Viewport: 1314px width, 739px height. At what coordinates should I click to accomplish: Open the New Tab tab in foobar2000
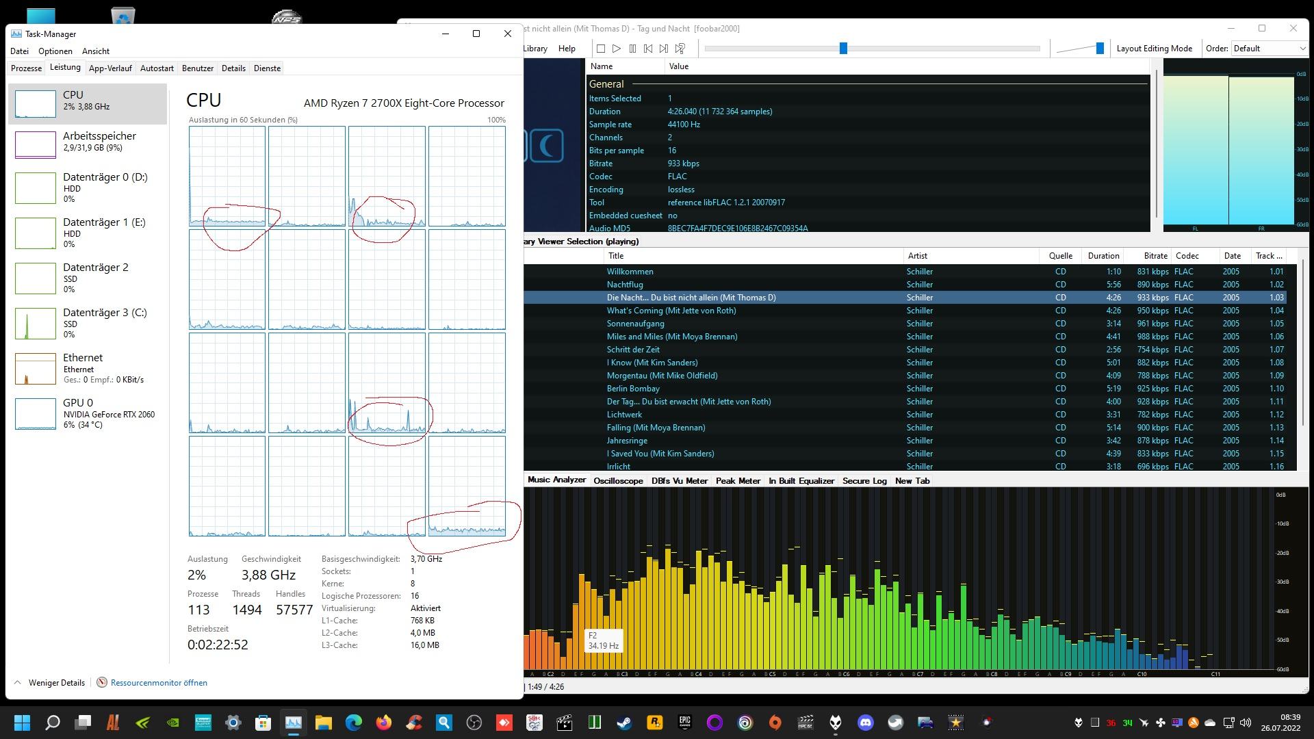point(912,481)
